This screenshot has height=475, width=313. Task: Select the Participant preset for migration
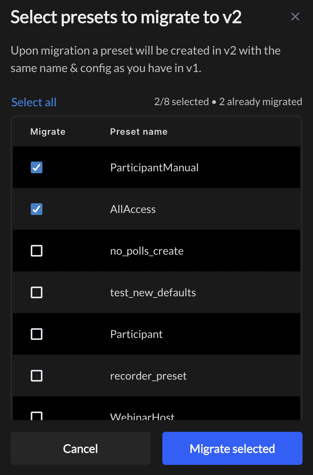coord(36,334)
